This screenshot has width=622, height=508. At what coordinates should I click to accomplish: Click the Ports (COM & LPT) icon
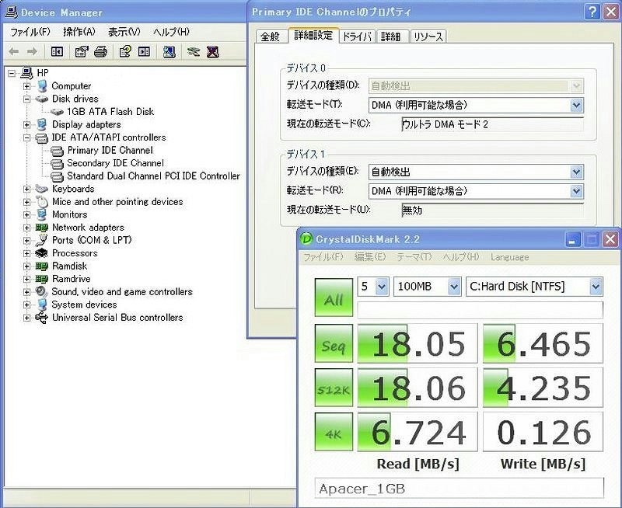42,240
